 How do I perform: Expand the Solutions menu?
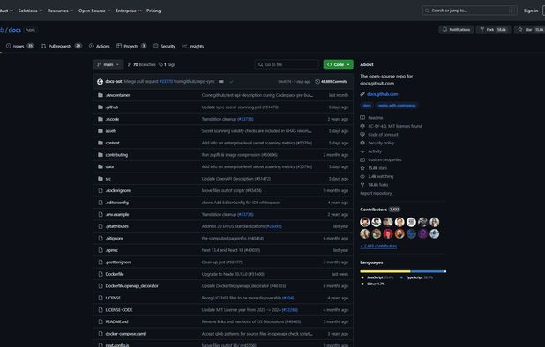click(30, 11)
